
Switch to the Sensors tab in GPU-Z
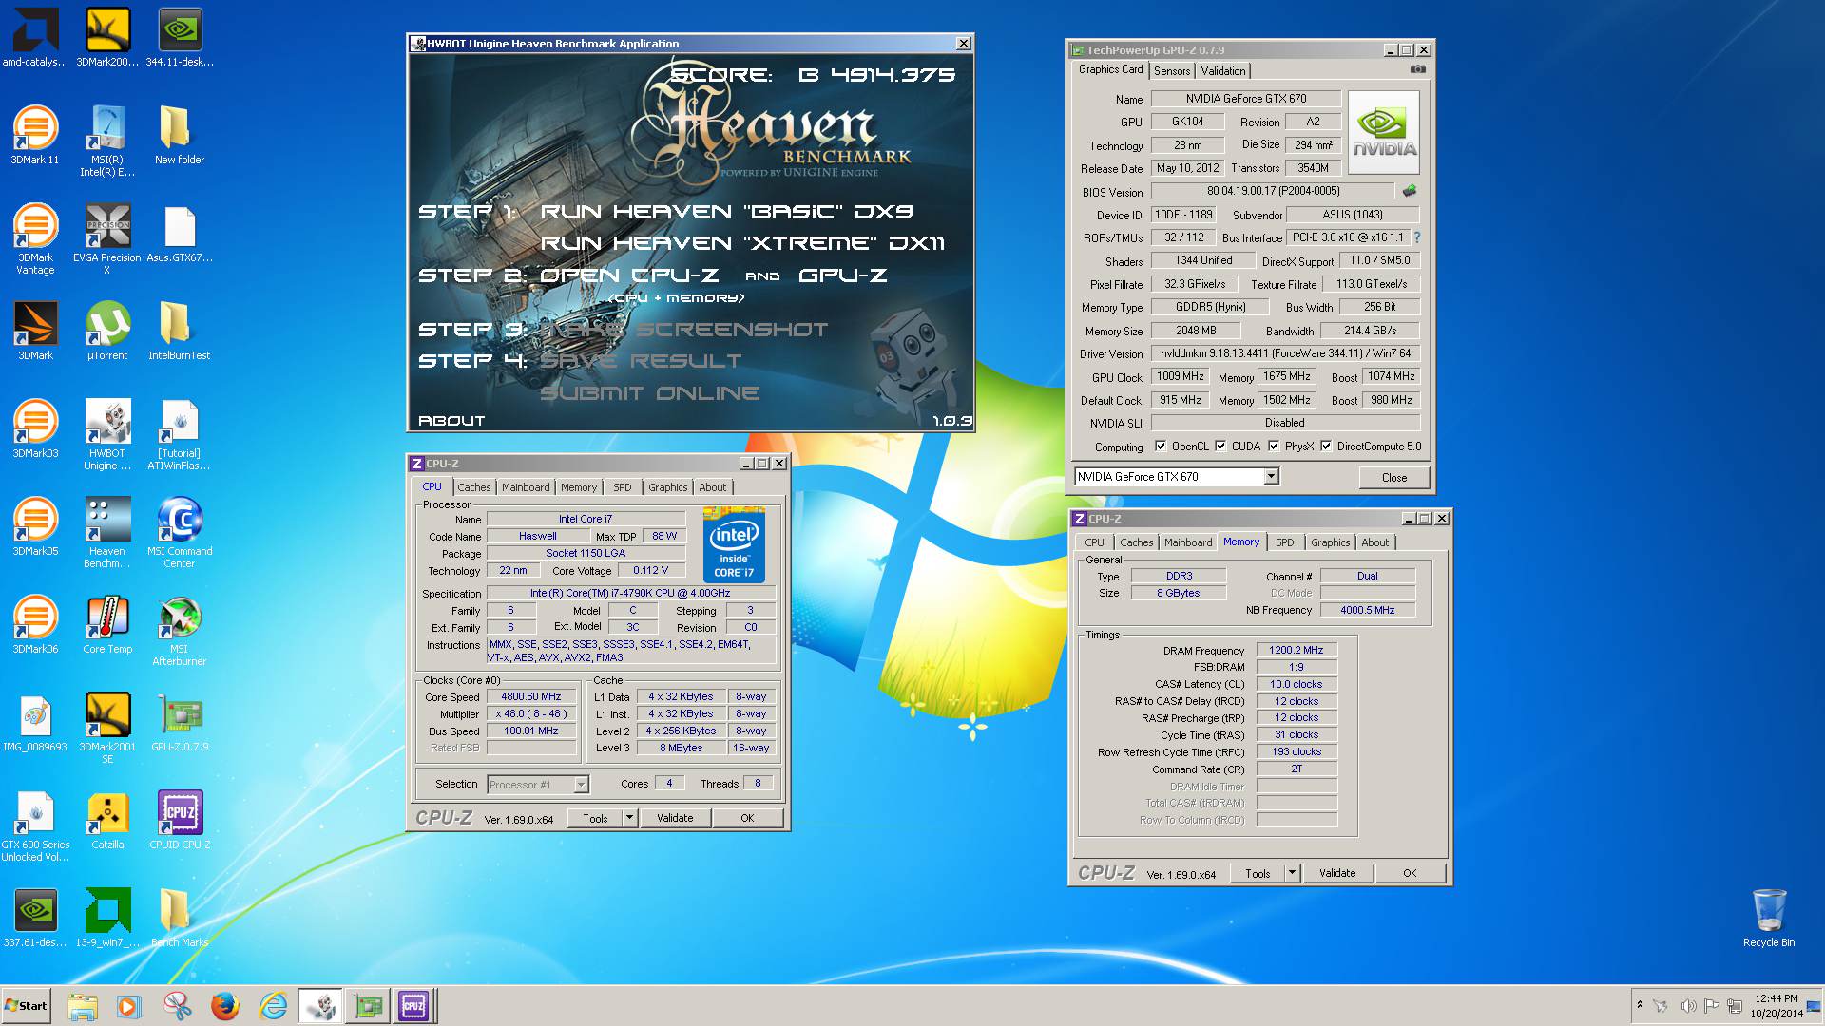1171,71
